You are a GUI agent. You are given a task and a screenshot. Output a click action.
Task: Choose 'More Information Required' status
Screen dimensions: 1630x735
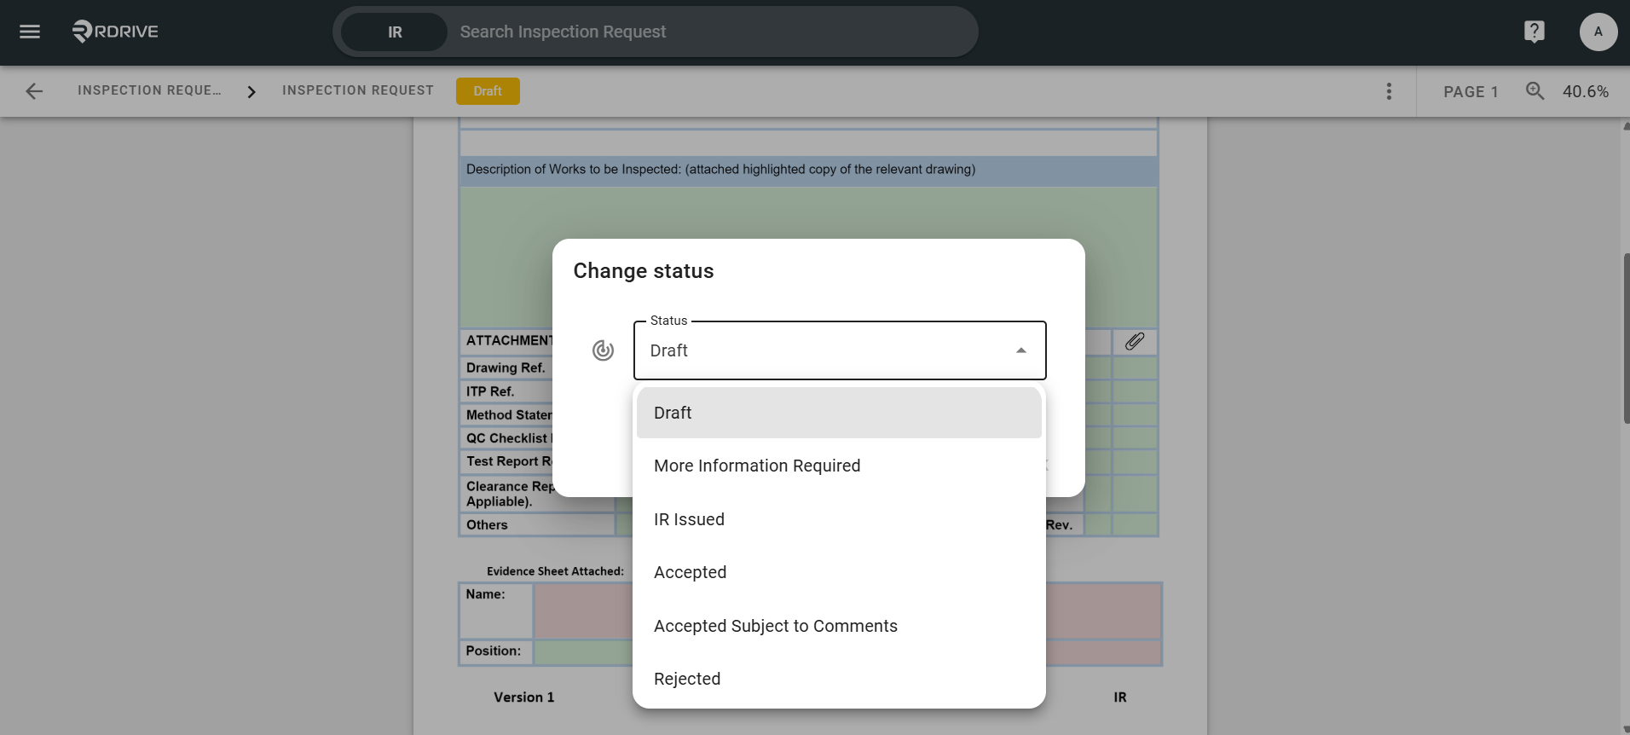tap(839, 466)
